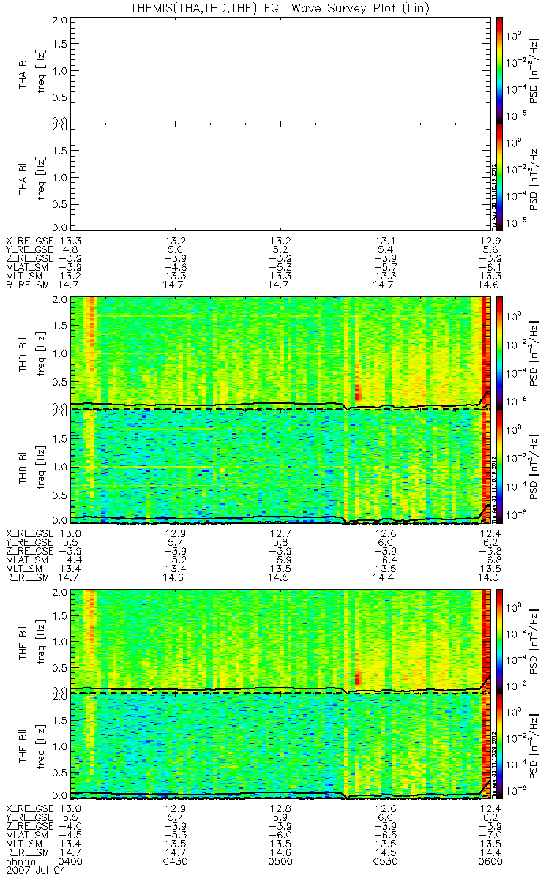This screenshot has width=549, height=878.
Task: Click the '-4.4' MLAT_SM value for THD
Action: 72,560
